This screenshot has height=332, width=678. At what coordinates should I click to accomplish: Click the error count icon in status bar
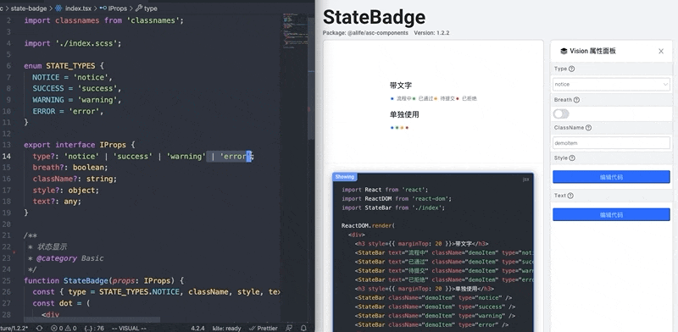click(54, 328)
